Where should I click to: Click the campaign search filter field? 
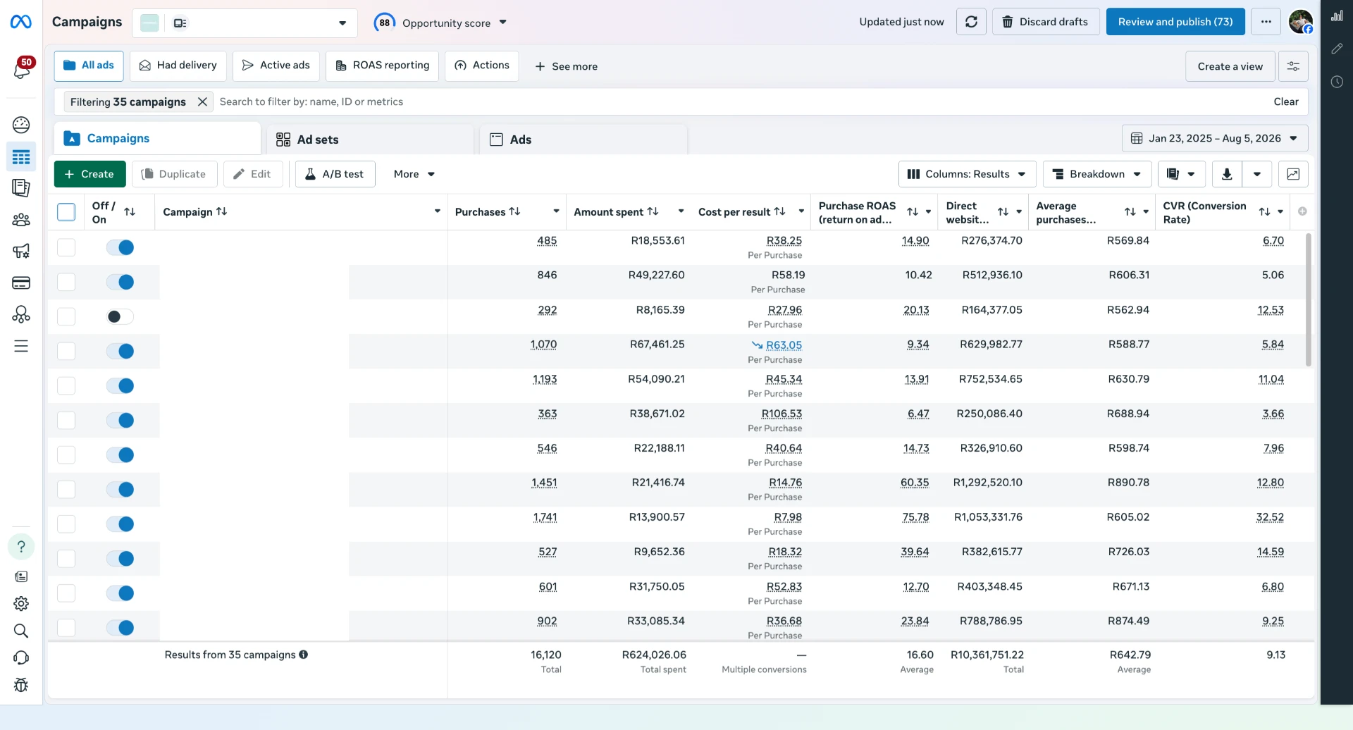coord(740,101)
